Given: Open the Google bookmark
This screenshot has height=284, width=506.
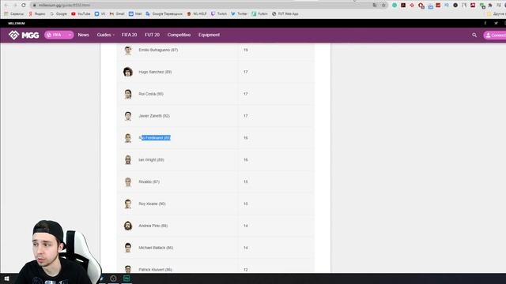Looking at the screenshot, I should point(59,14).
